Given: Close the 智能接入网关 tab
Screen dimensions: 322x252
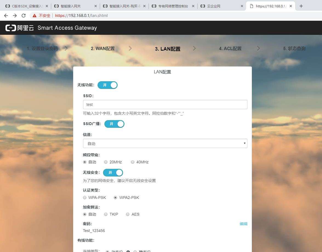Looking at the screenshot, I should pos(95,6).
